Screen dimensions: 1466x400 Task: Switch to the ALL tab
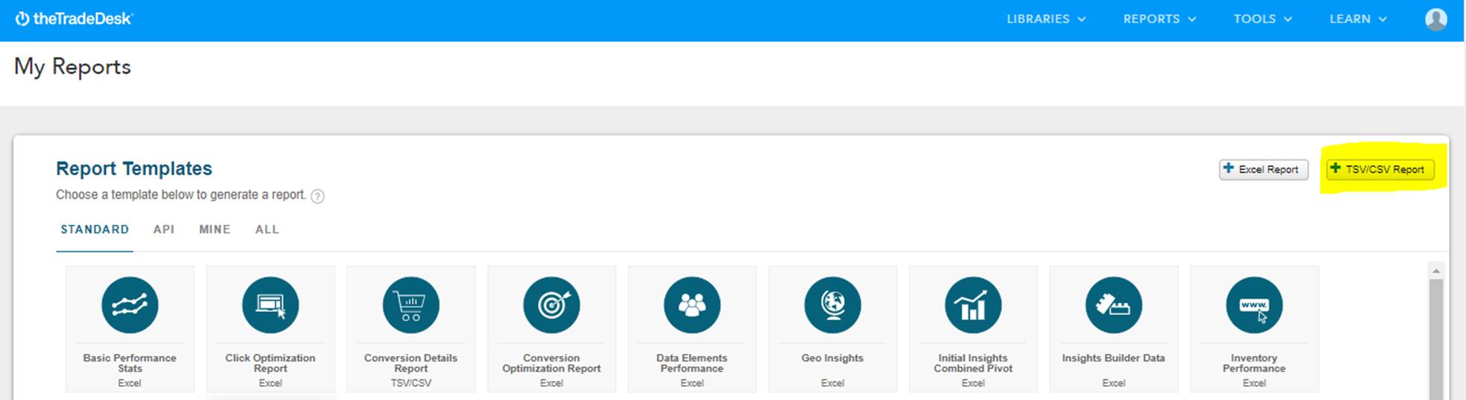pos(267,229)
